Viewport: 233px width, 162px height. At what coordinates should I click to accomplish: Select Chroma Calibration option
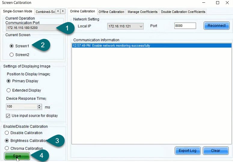pyautogui.click(x=7, y=148)
